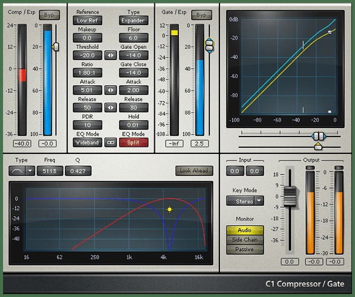The height and width of the screenshot is (297, 355).
Task: Select the Q 0.427 value field
Action: click(x=78, y=171)
